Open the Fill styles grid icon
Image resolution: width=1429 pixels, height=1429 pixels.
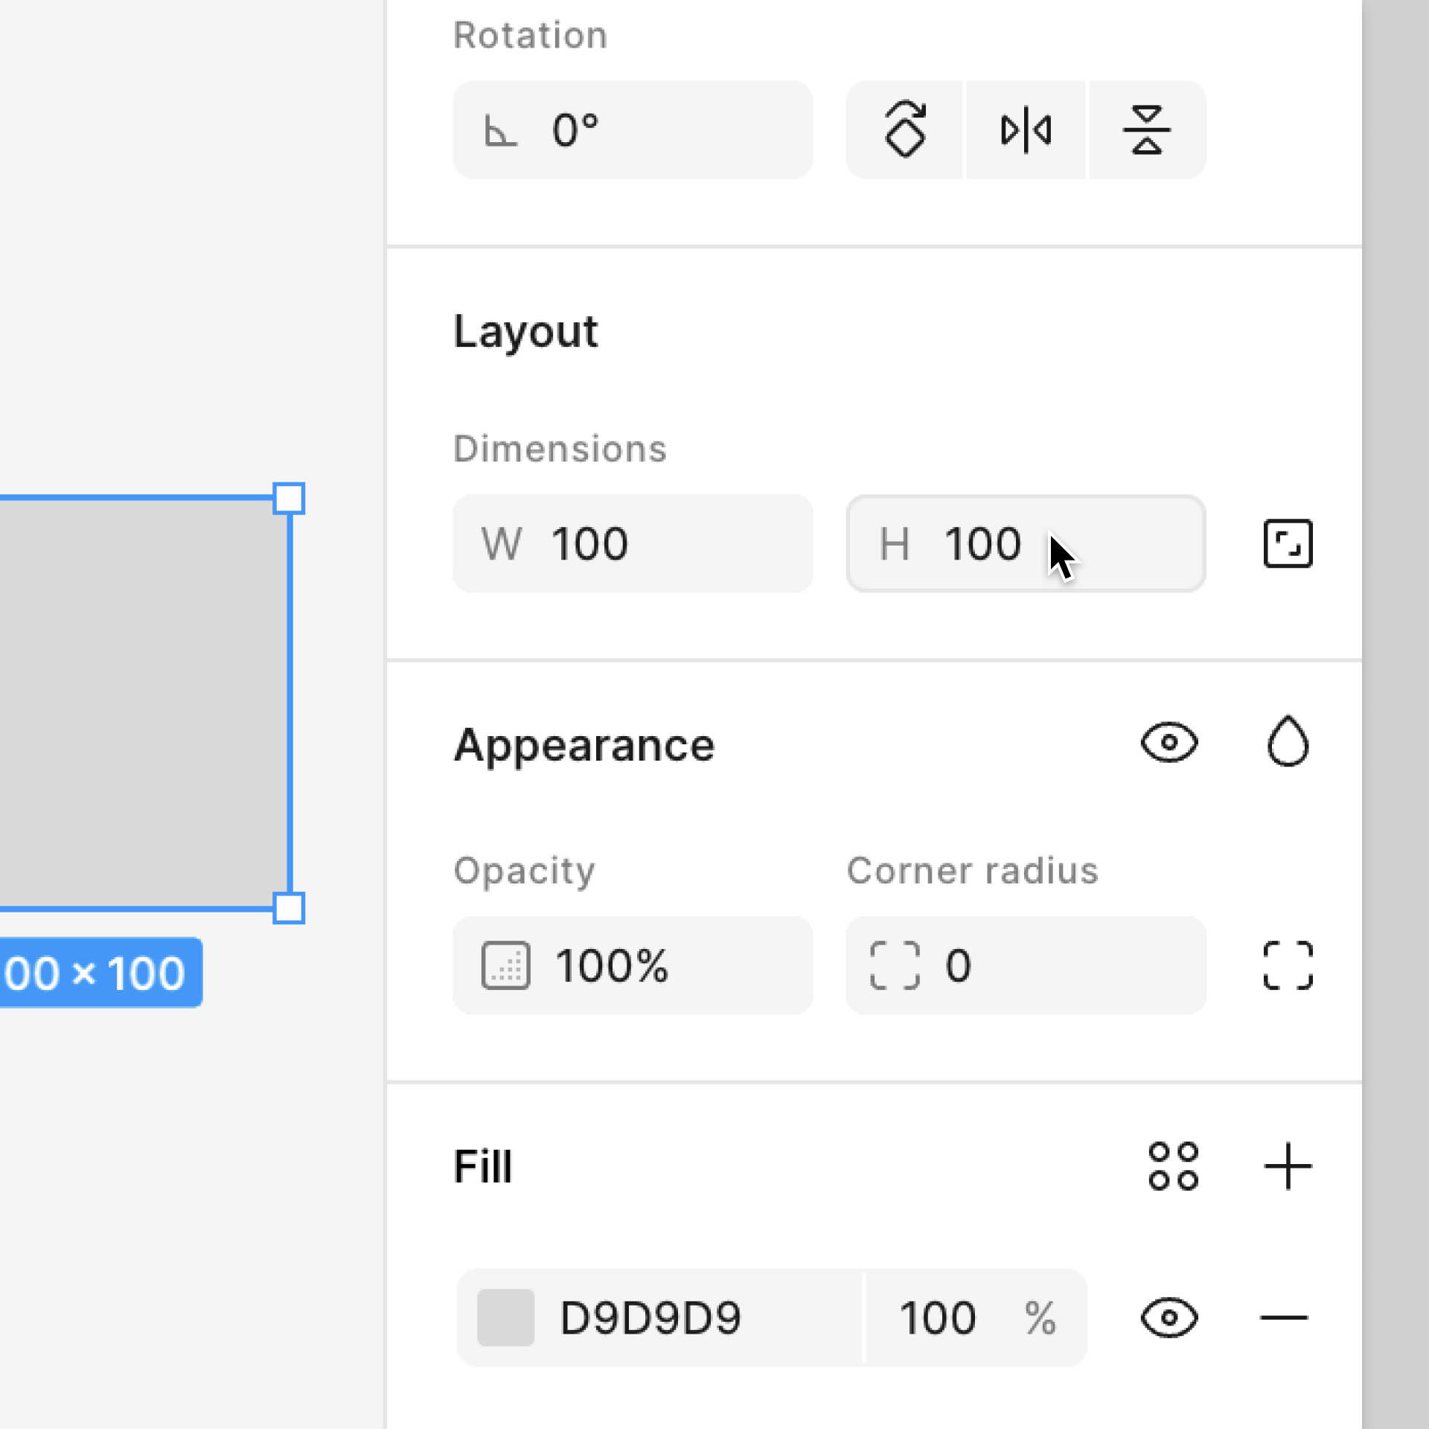pyautogui.click(x=1173, y=1166)
